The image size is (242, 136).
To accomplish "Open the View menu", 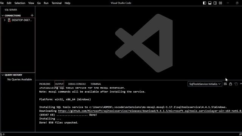I will click(x=31, y=3).
